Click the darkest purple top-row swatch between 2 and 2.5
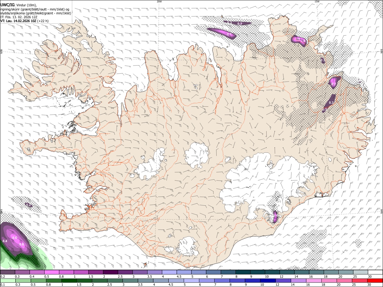Viewport: 383px width, 287px height. pos(110,272)
